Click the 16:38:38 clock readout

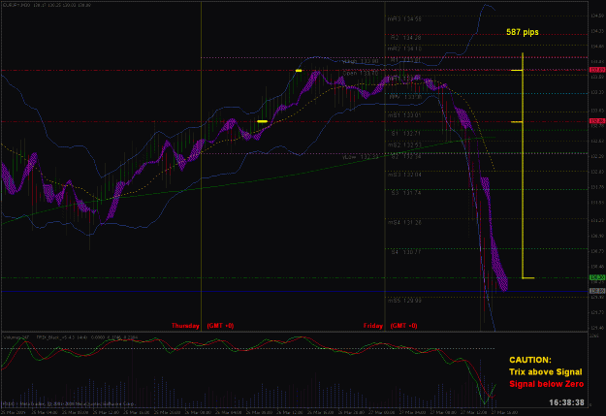point(566,402)
